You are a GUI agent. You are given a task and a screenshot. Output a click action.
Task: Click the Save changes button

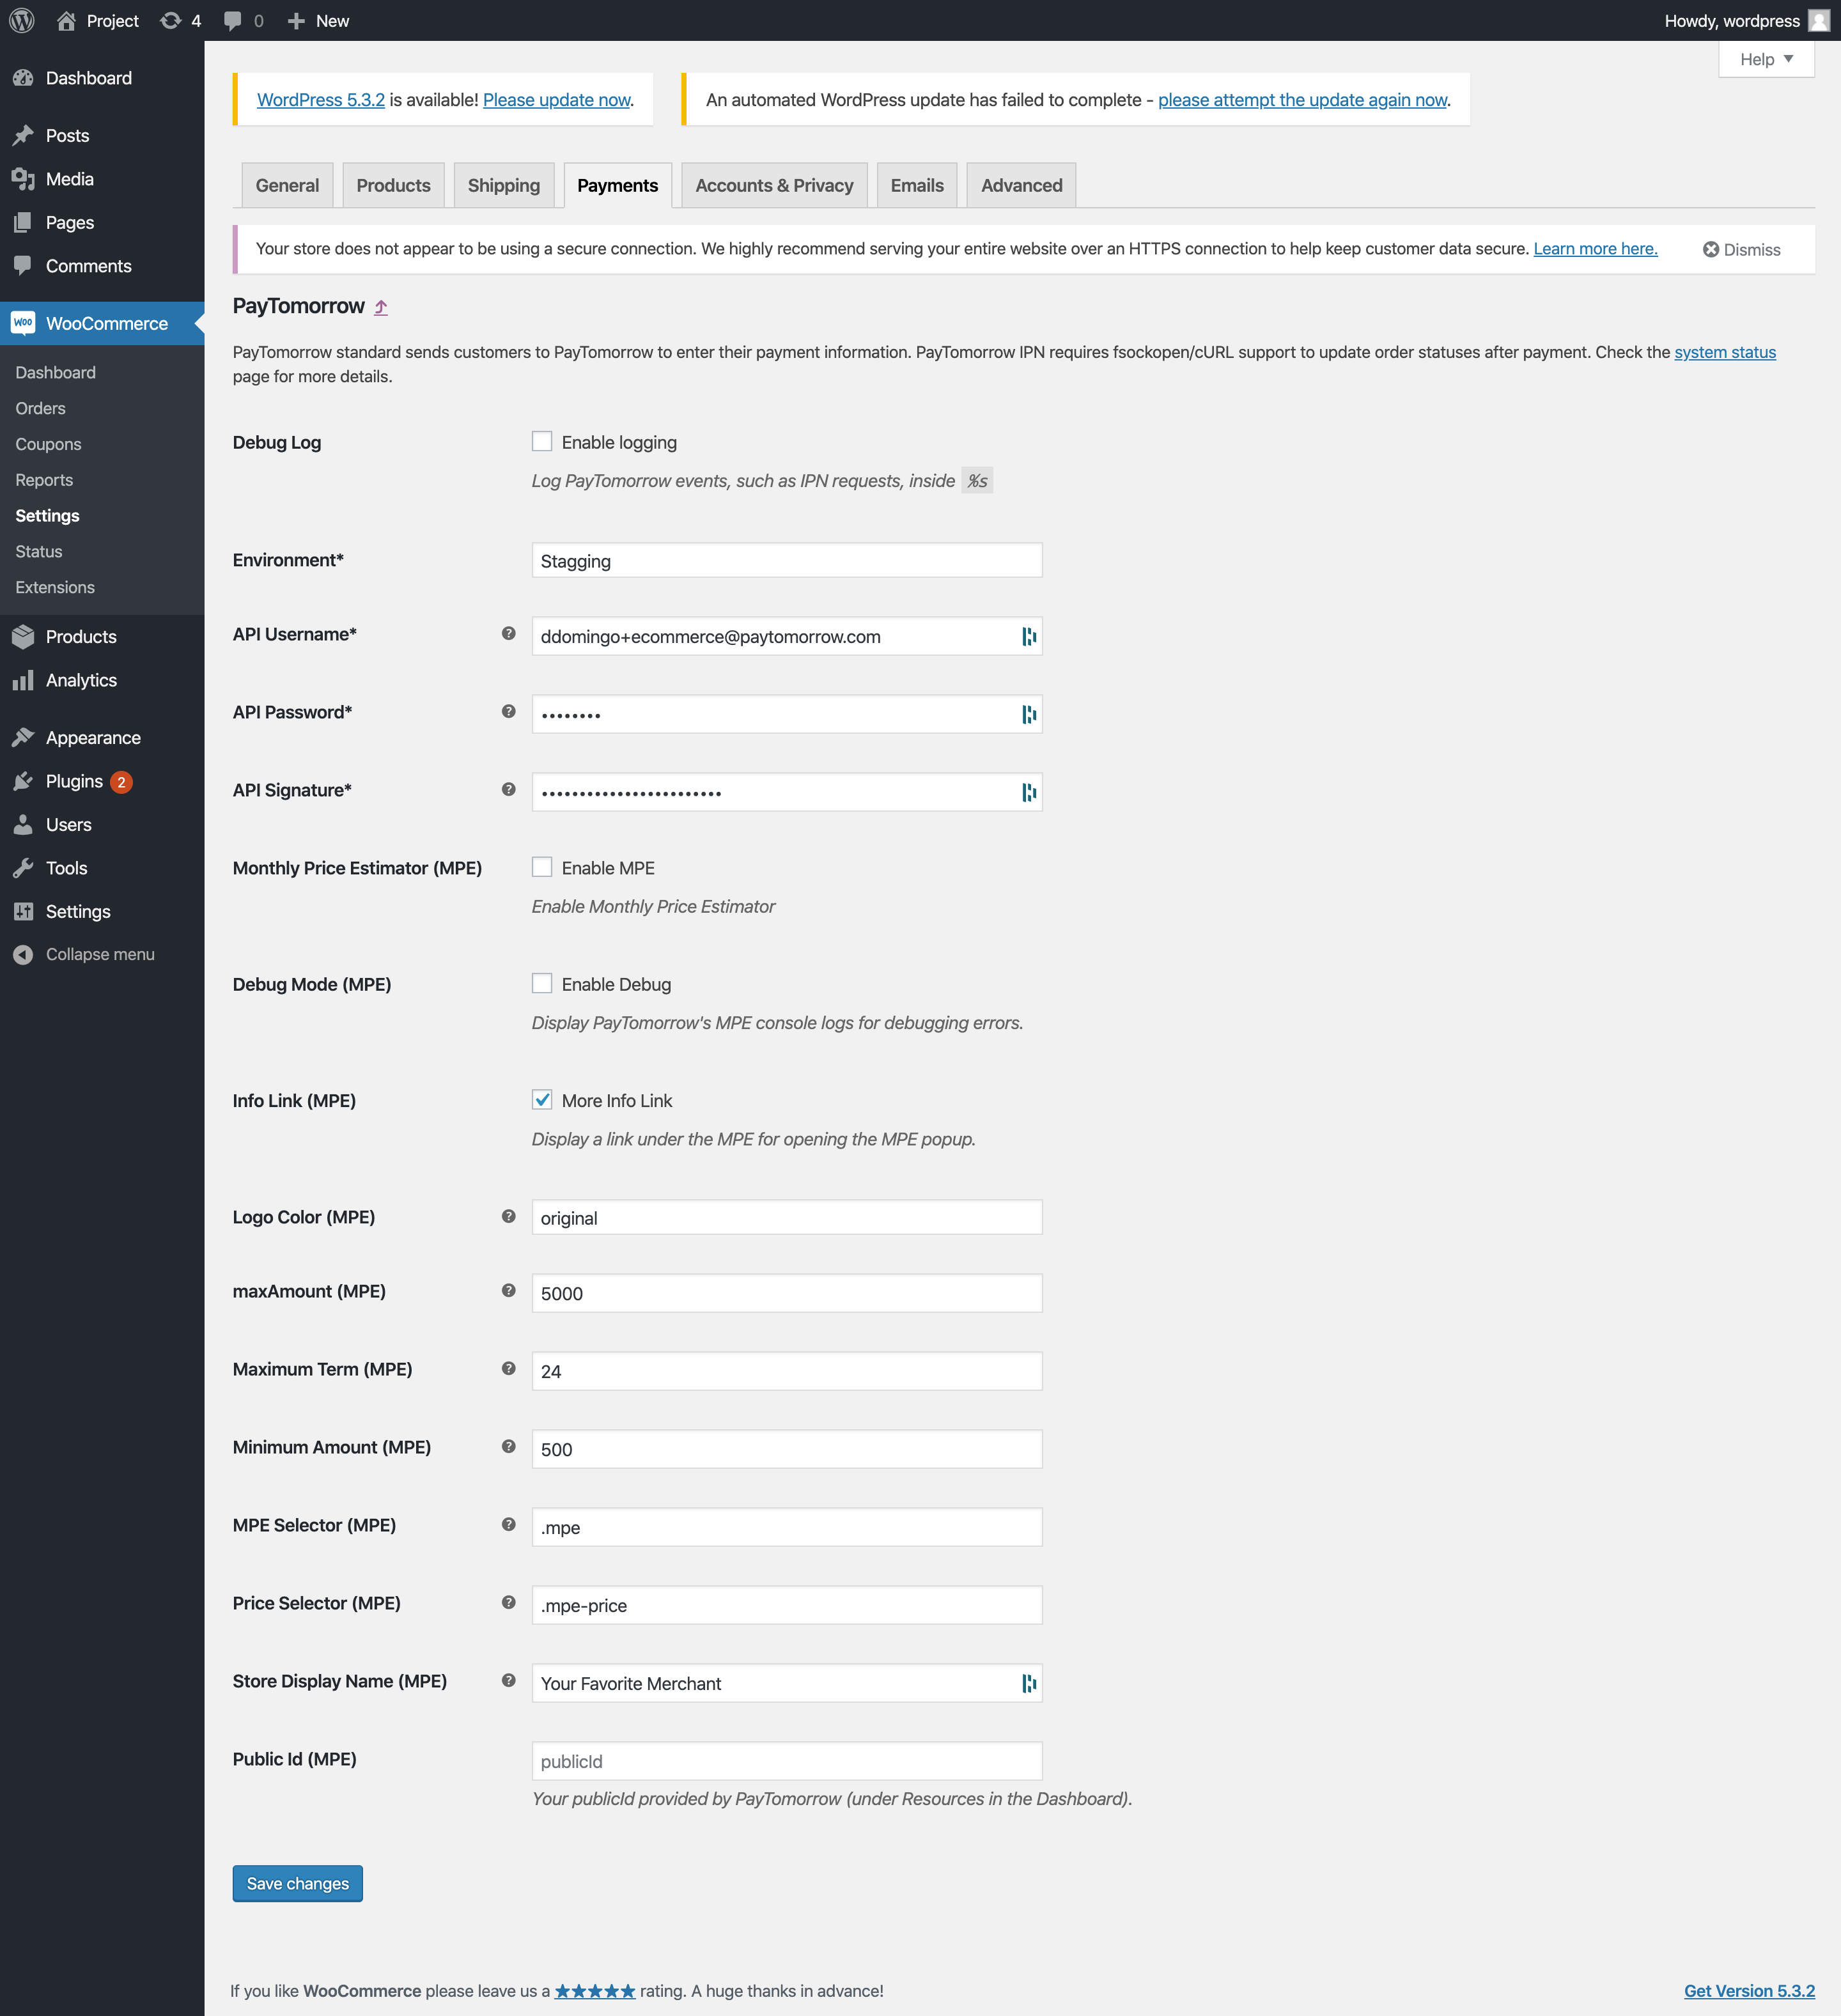click(298, 1883)
